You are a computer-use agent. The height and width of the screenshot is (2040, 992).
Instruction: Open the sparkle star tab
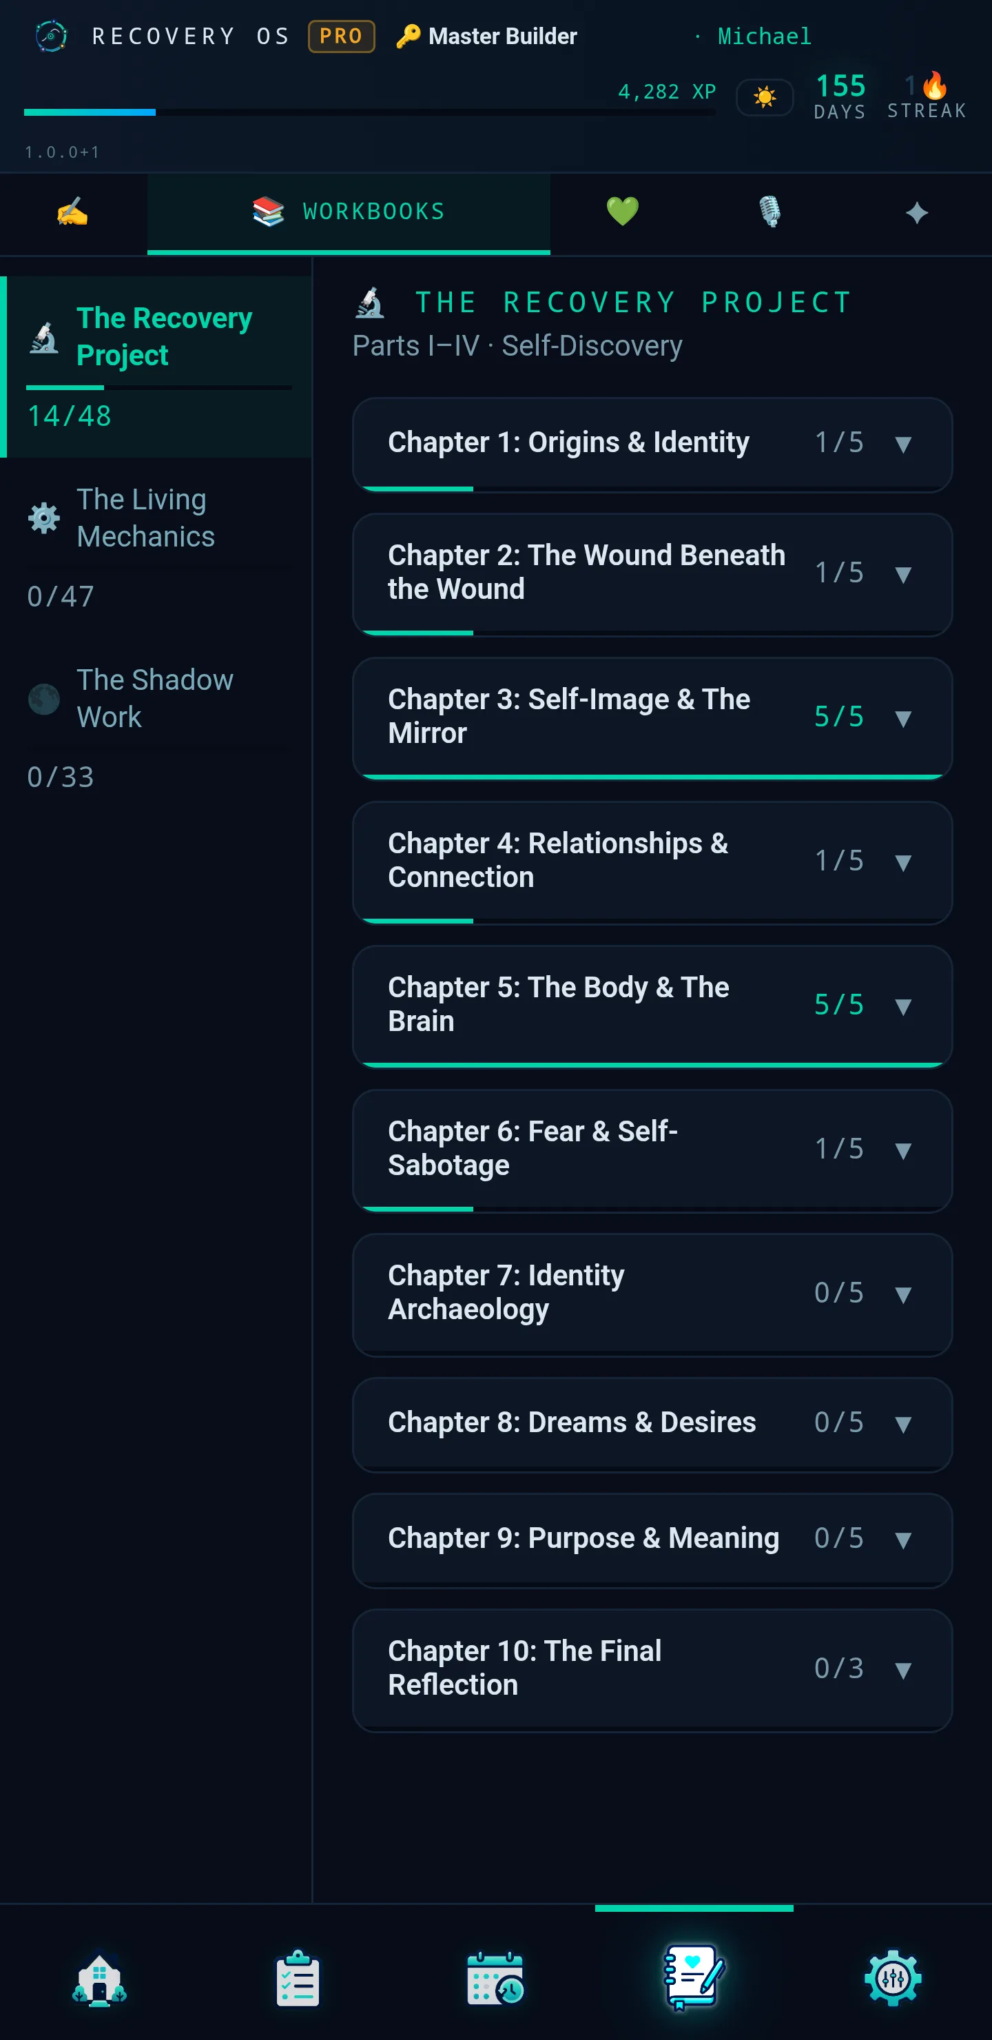pos(917,212)
